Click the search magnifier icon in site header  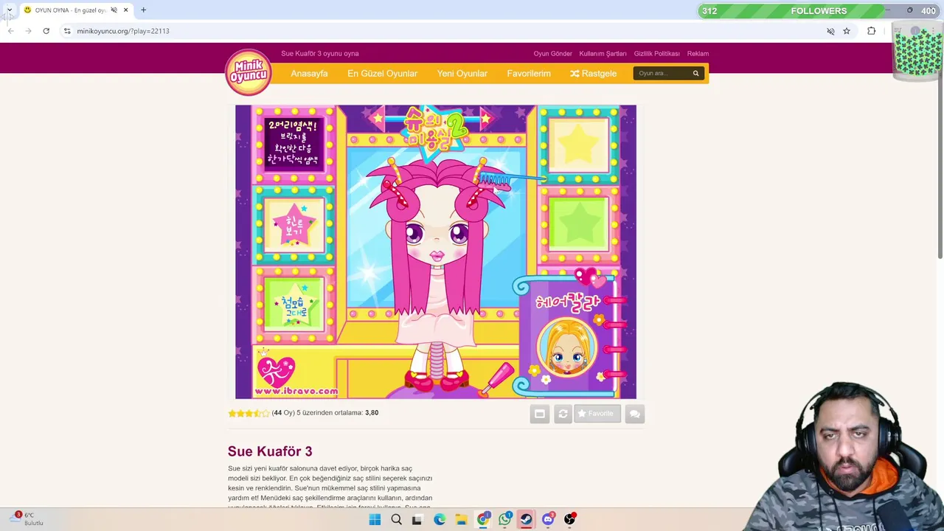695,73
